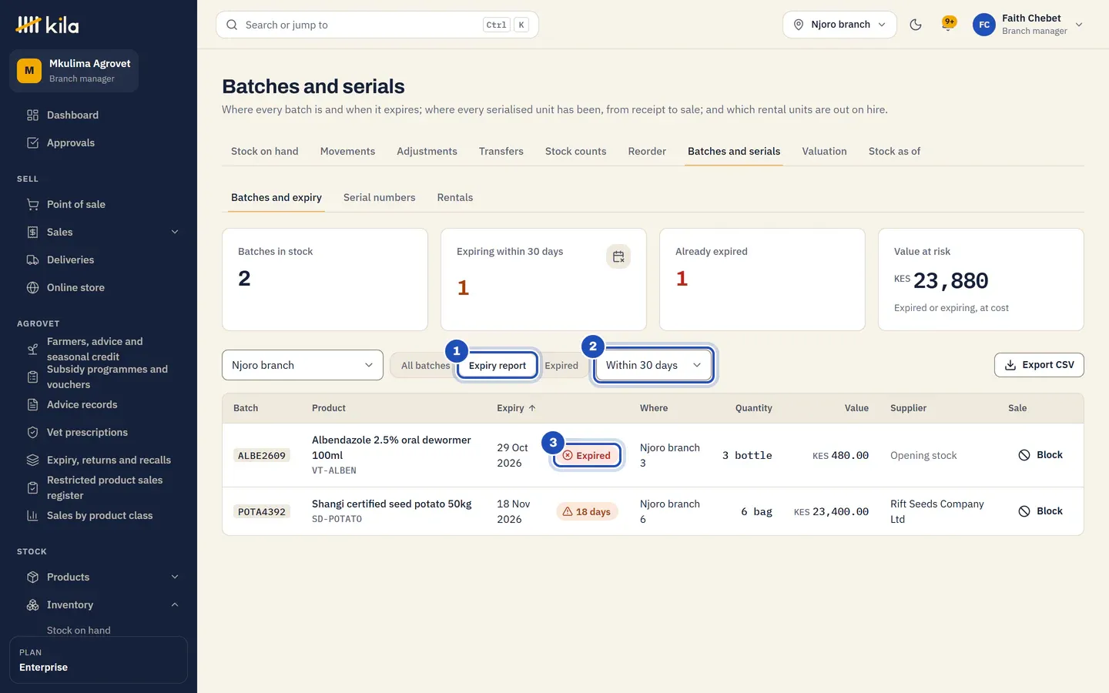Open Faith Chebet user menu
Screen dimensions: 1109x693
(x=1028, y=25)
